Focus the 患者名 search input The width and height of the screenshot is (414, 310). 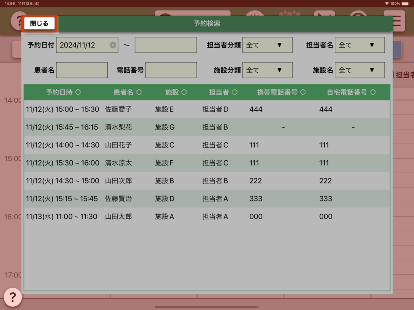82,70
